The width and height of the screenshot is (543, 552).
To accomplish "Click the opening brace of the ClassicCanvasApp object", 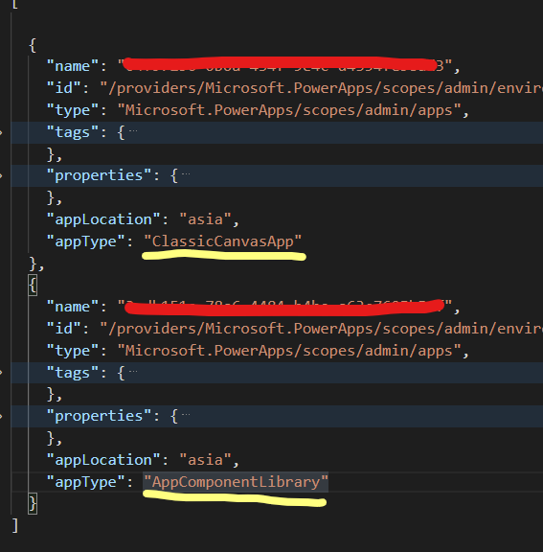I will pos(33,45).
